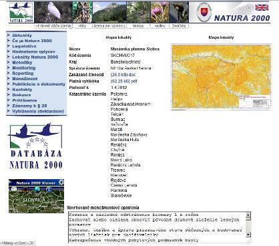Click the forest header photo

click(138, 12)
